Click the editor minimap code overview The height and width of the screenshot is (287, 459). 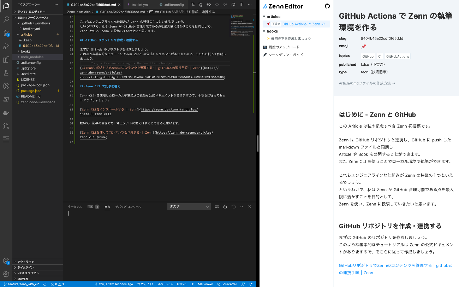point(241,25)
